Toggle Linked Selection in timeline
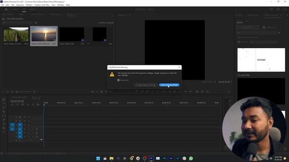Image resolution: width=289 pixels, height=162 pixels. click(x=23, y=104)
